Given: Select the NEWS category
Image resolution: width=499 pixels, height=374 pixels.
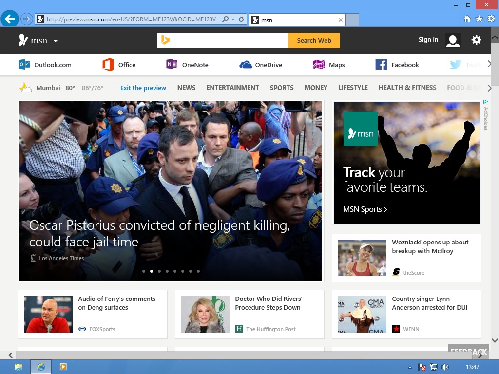Looking at the screenshot, I should 187,88.
